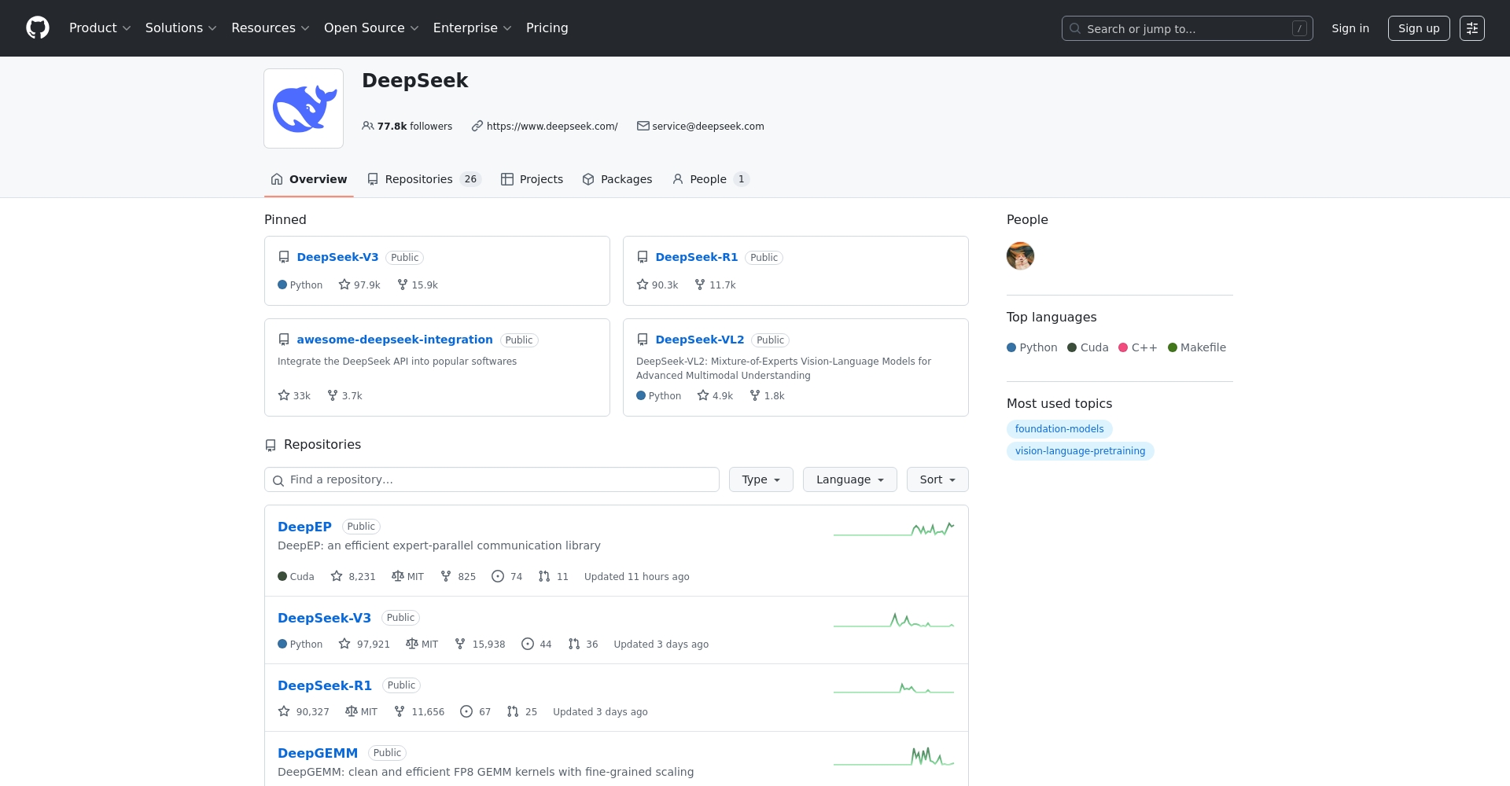Click DeepEP forks icon 825
The image size is (1510, 786).
446,576
